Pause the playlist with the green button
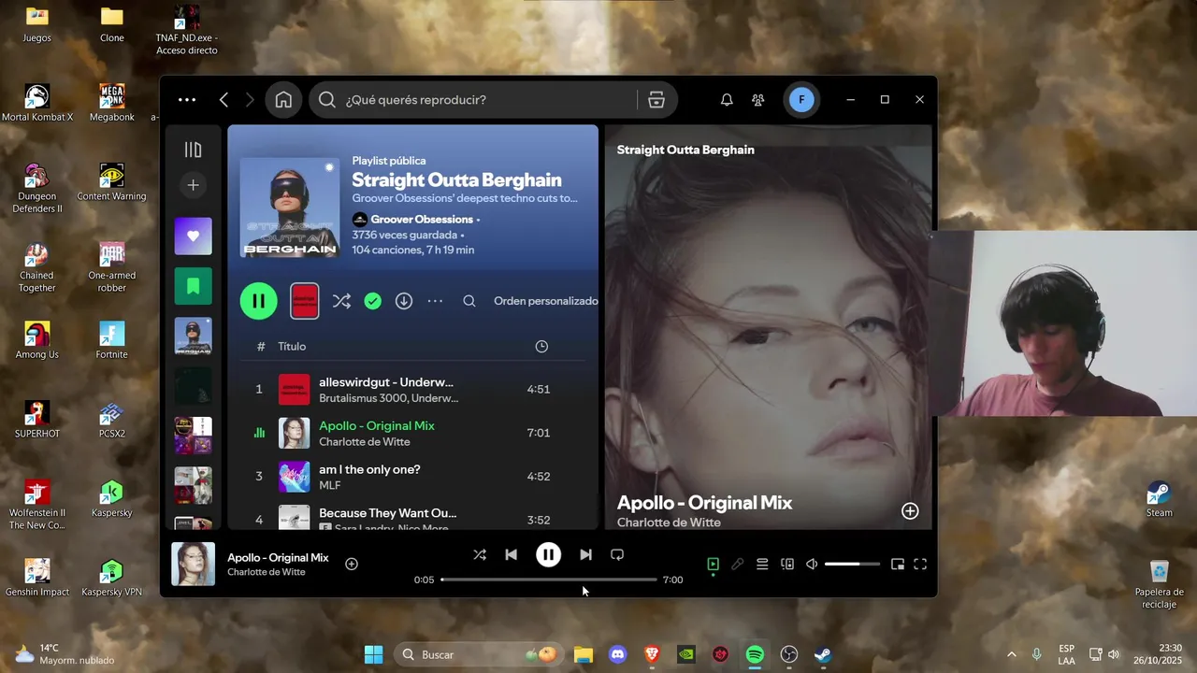Image resolution: width=1197 pixels, height=673 pixels. [259, 301]
